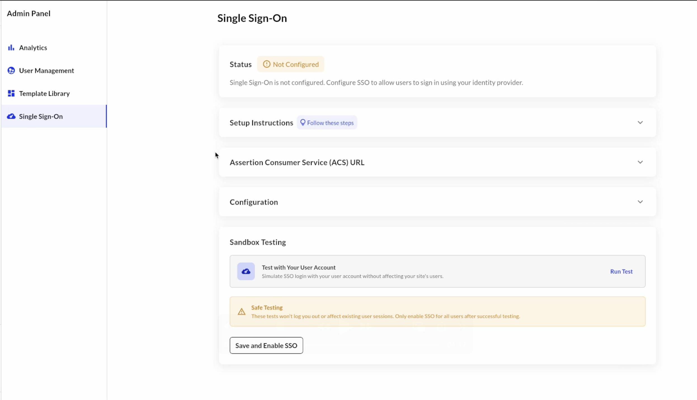Open Analytics in the sidebar
697x400 pixels.
(x=33, y=48)
